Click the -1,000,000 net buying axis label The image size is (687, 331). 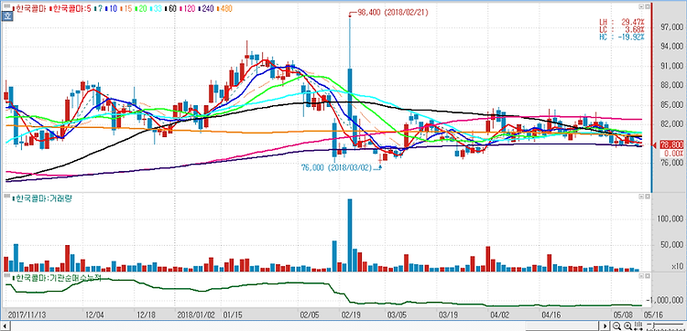[666, 301]
